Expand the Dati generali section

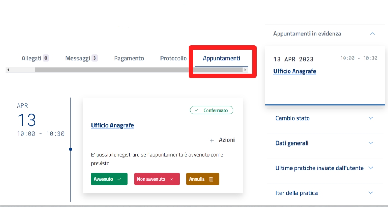pos(370,143)
